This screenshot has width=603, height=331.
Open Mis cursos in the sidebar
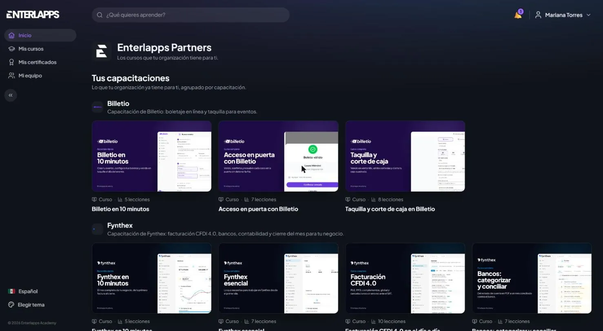40,49
